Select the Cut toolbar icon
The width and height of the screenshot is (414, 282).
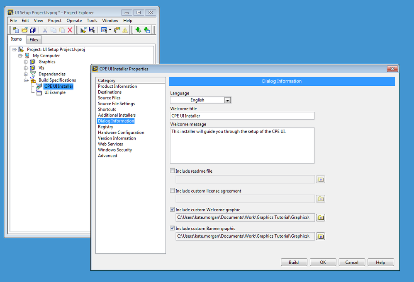[46, 29]
